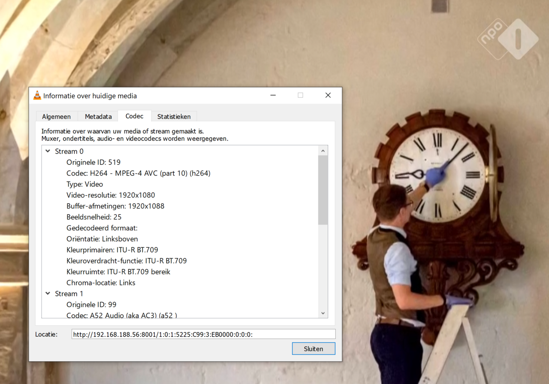Switch to the Algemeen tab
The image size is (549, 384).
(x=56, y=116)
